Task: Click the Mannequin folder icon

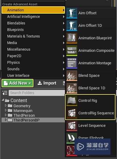Action: tap(10, 110)
